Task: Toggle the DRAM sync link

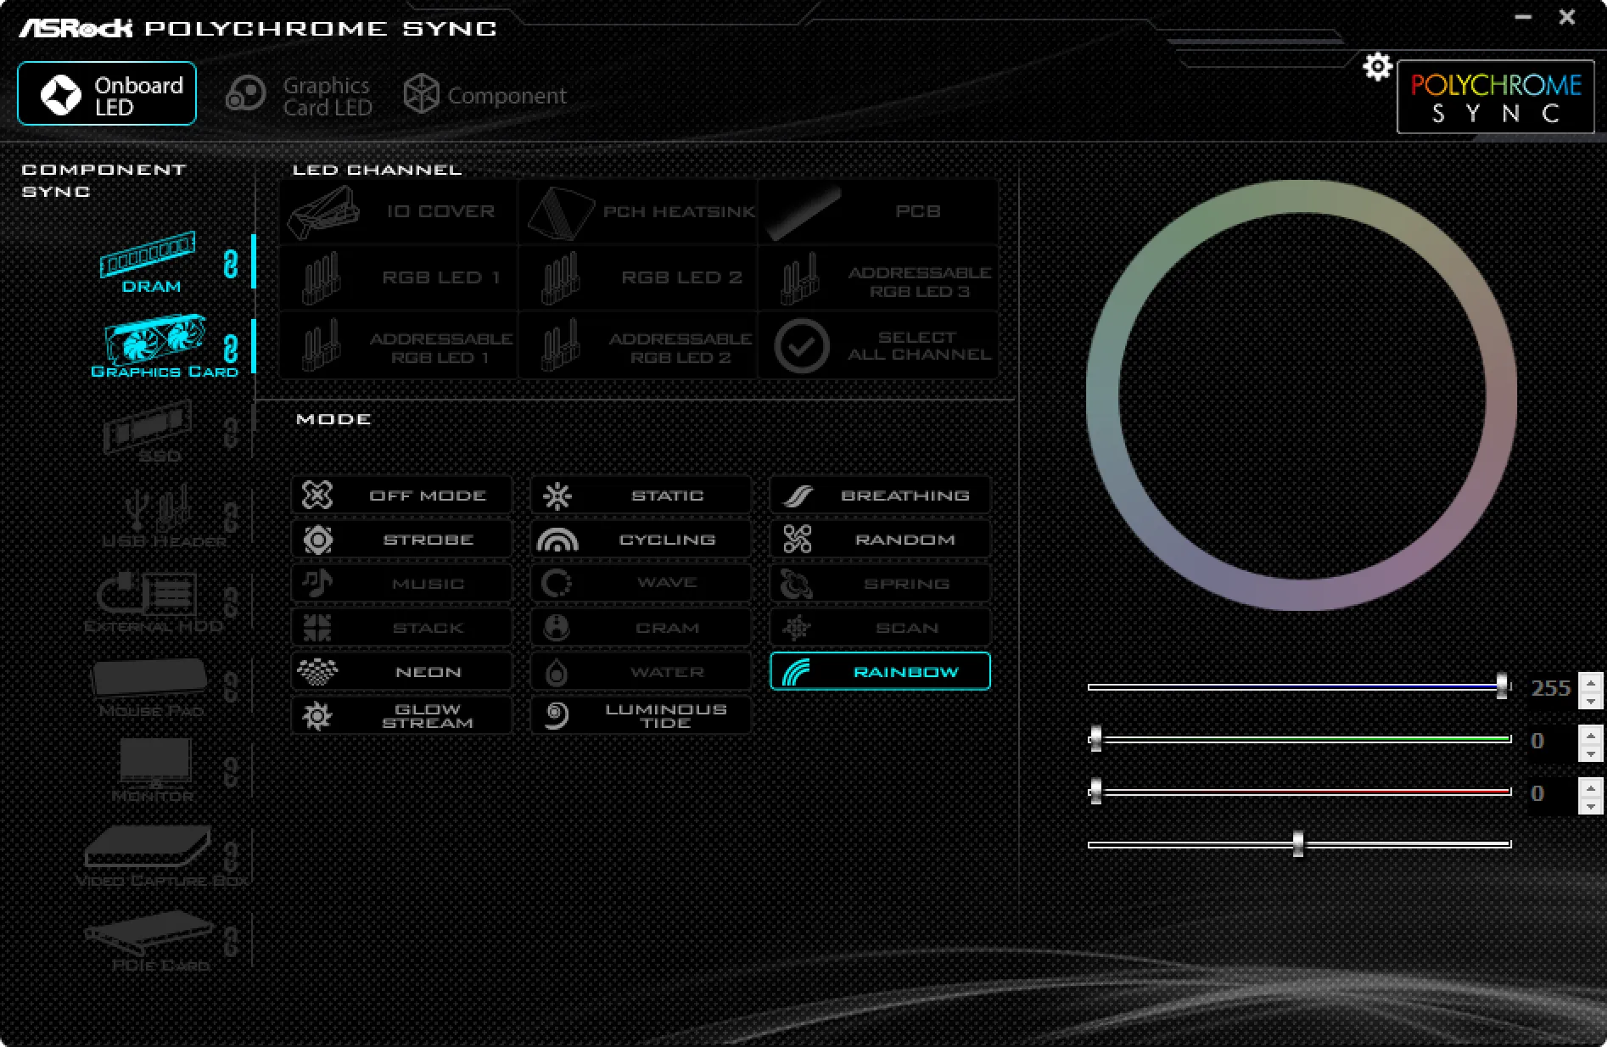Action: click(230, 264)
